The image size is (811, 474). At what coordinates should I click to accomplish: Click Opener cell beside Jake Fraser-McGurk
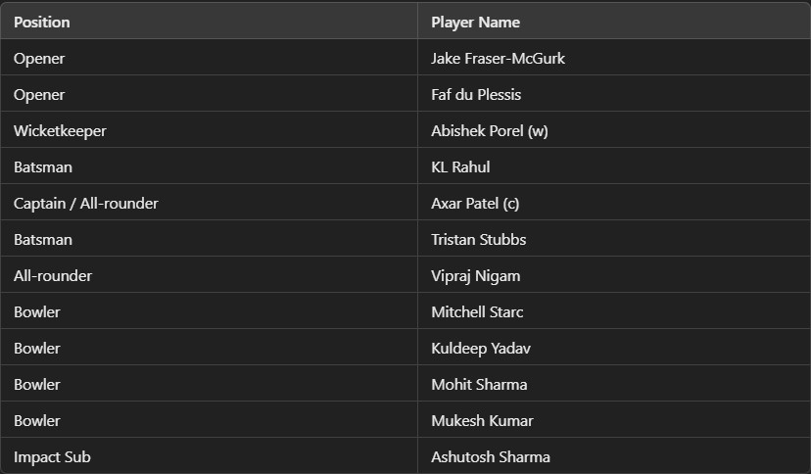[x=39, y=58]
